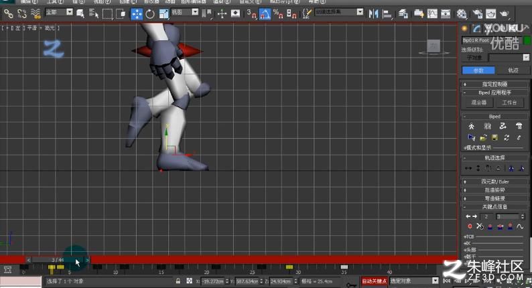Select the Link tool in main toolbar
The height and width of the screenshot is (288, 532).
pyautogui.click(x=8, y=14)
